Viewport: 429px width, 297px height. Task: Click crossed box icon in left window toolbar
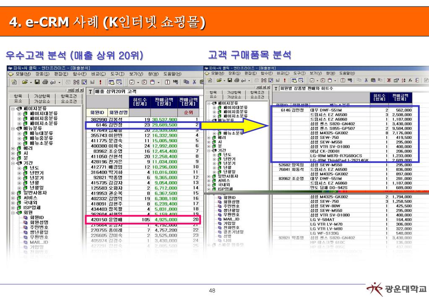144,82
